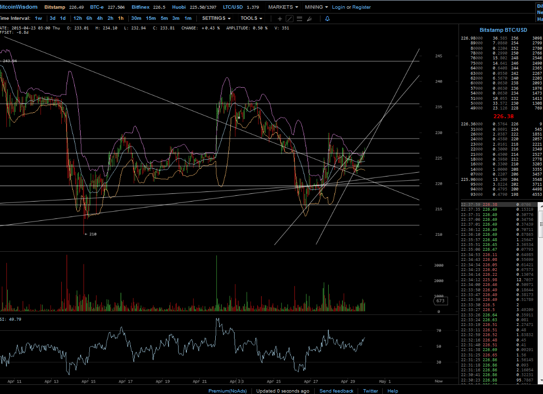The height and width of the screenshot is (394, 543).
Task: Click the Login link
Action: click(x=338, y=7)
